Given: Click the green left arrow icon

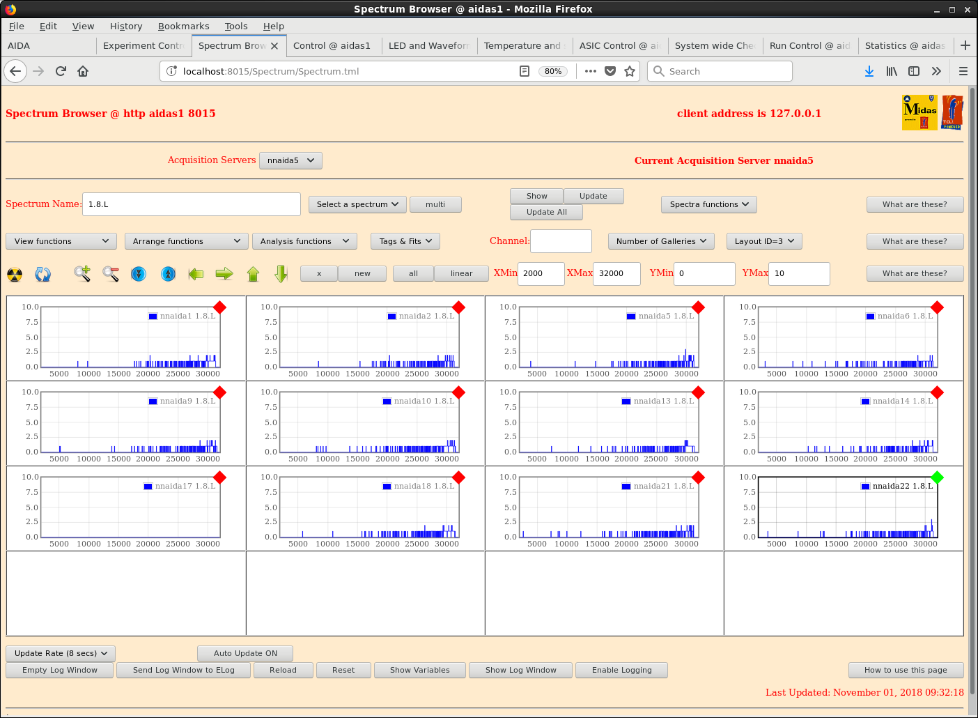Looking at the screenshot, I should point(196,274).
